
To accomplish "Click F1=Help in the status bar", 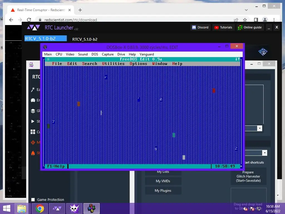I will 56,166.
